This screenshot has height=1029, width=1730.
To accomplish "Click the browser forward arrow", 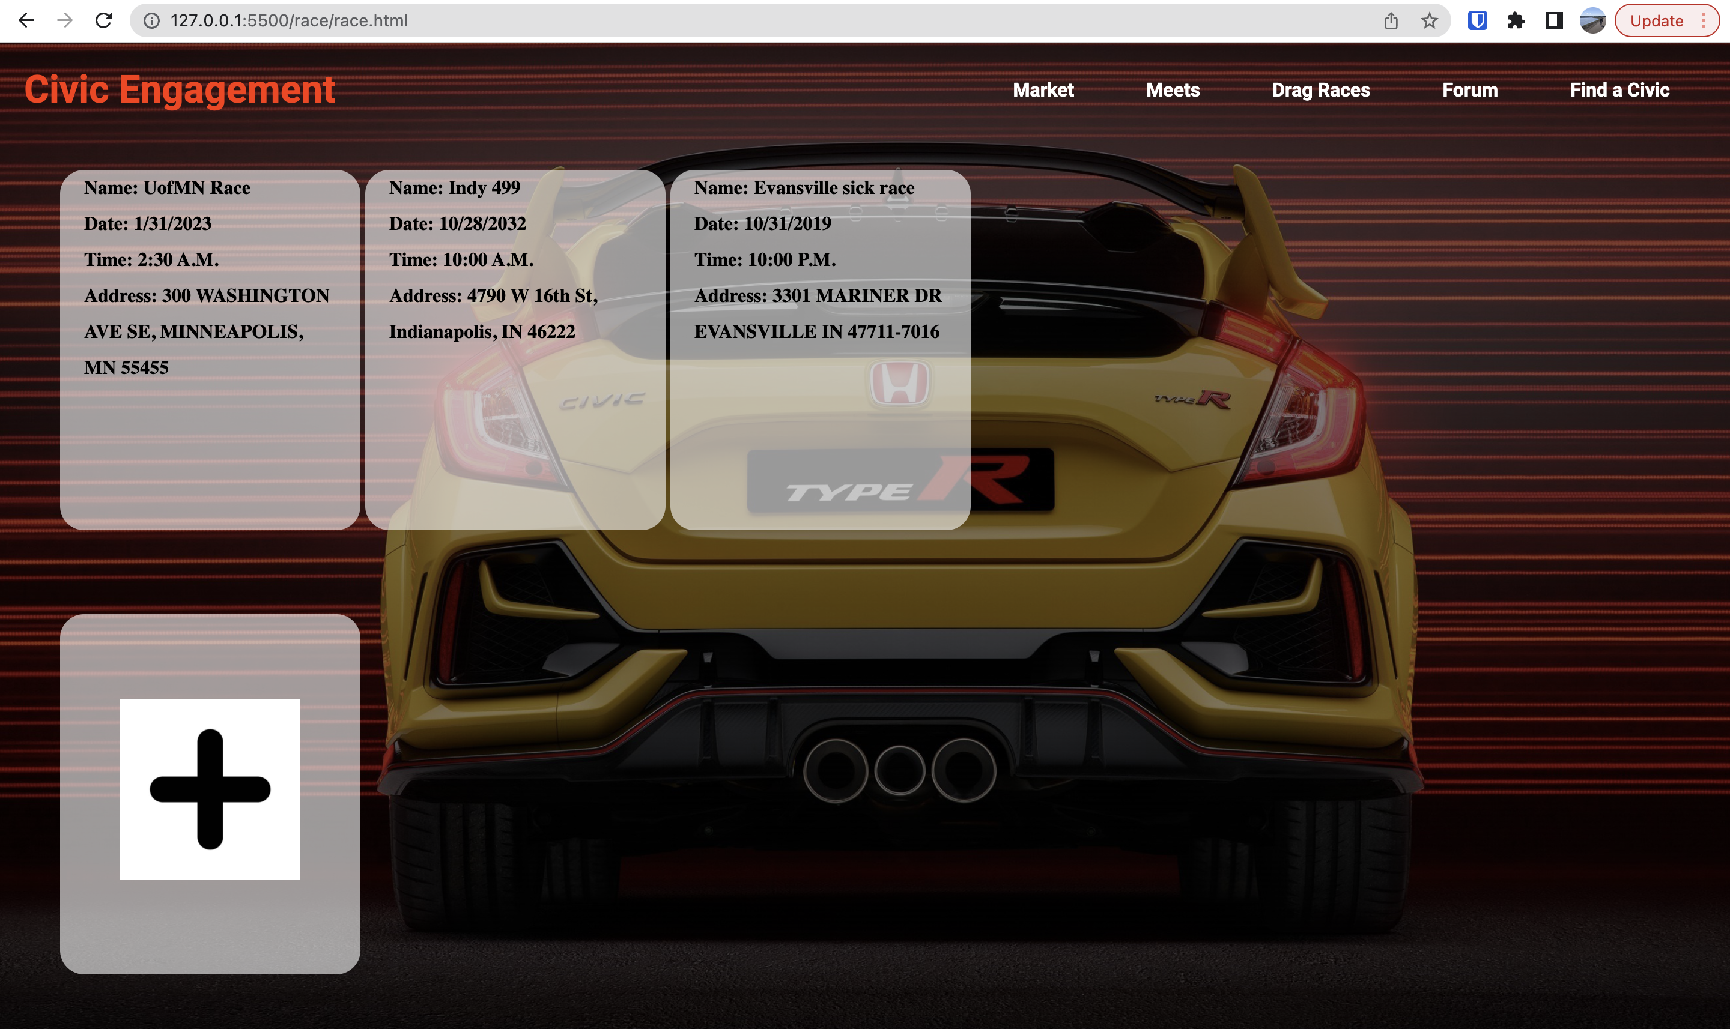I will [64, 21].
